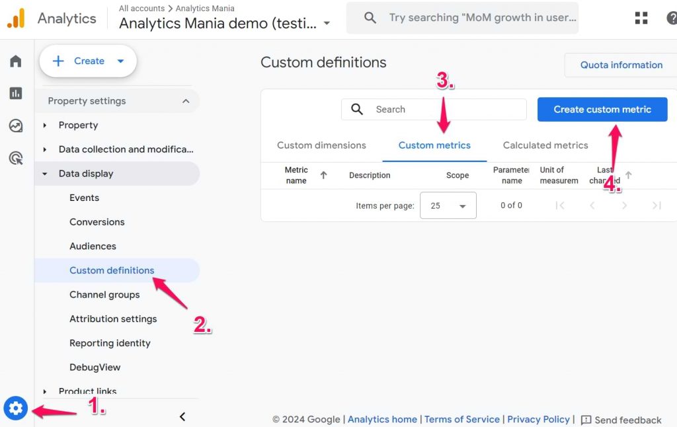Open the Items per page dropdown

[448, 205]
